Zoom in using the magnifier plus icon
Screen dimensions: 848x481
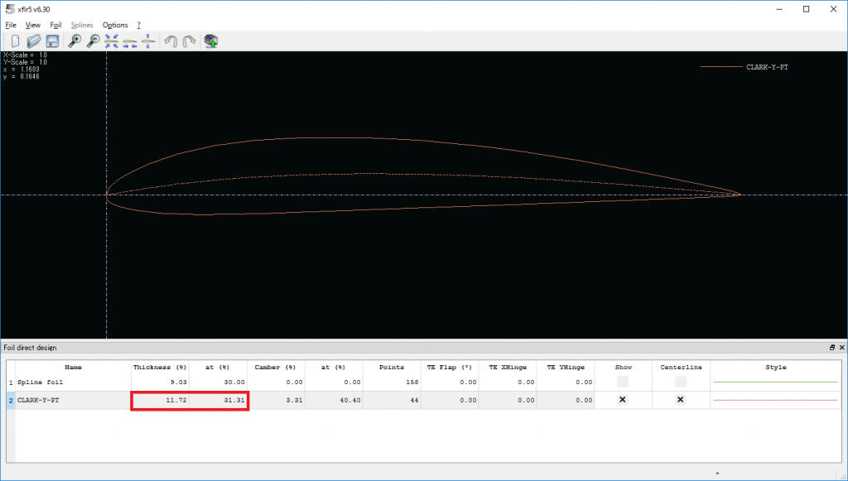[75, 41]
